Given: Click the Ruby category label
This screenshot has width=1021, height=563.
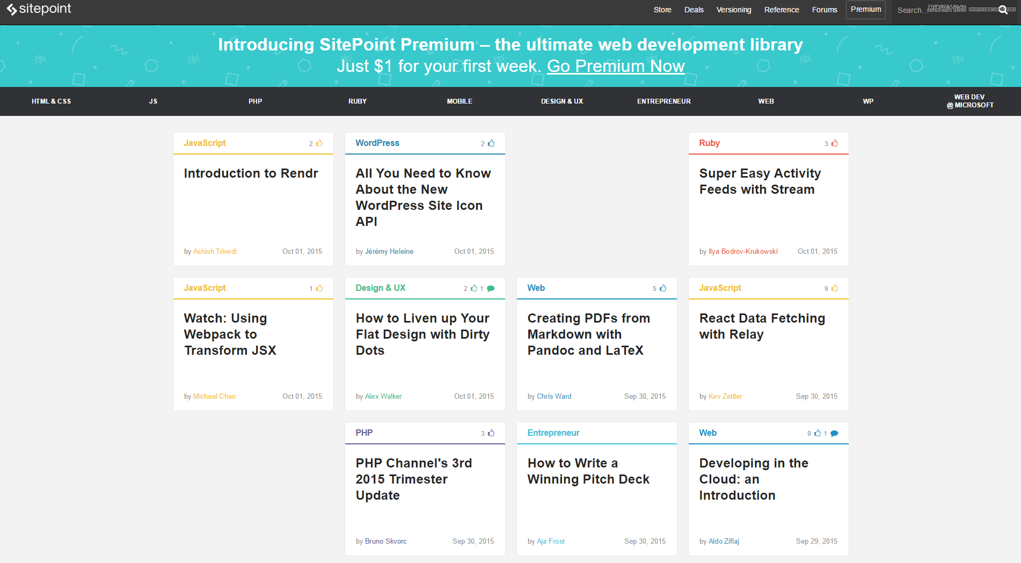Looking at the screenshot, I should click(x=709, y=143).
